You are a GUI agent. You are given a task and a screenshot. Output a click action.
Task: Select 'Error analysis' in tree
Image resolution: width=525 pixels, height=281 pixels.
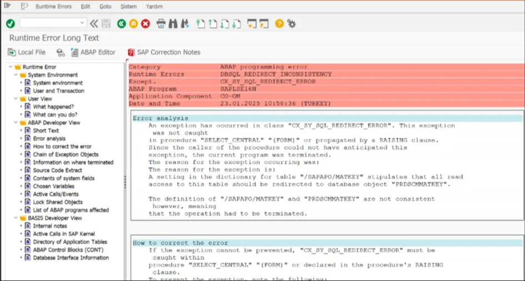pyautogui.click(x=49, y=138)
